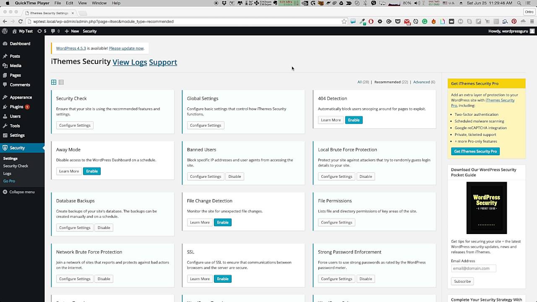Image resolution: width=537 pixels, height=302 pixels.
Task: Click Get iThemes Security Pro button
Action: 475,151
